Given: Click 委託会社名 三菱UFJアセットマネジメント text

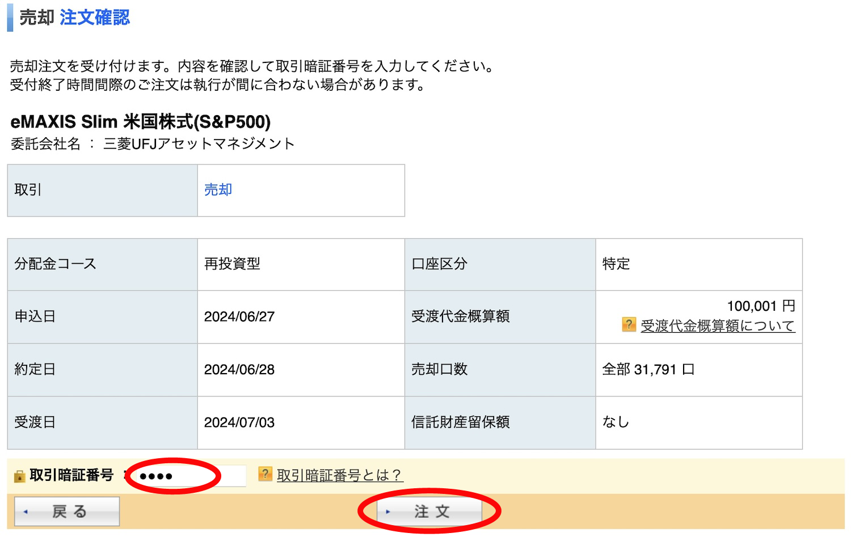Looking at the screenshot, I should pyautogui.click(x=153, y=144).
